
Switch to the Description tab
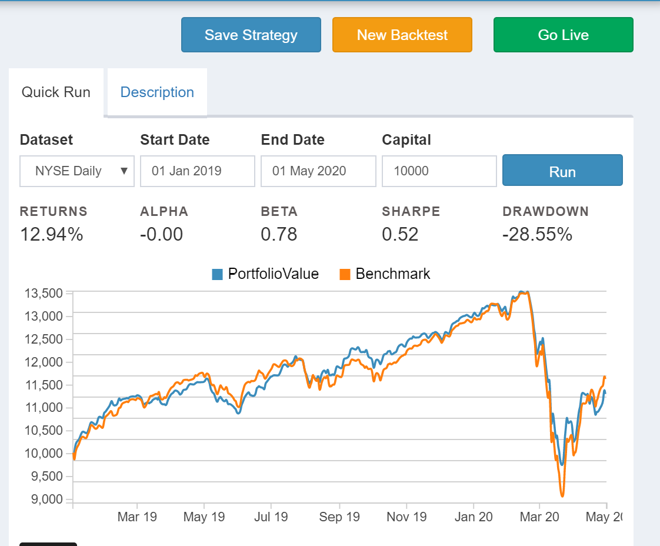click(x=156, y=92)
